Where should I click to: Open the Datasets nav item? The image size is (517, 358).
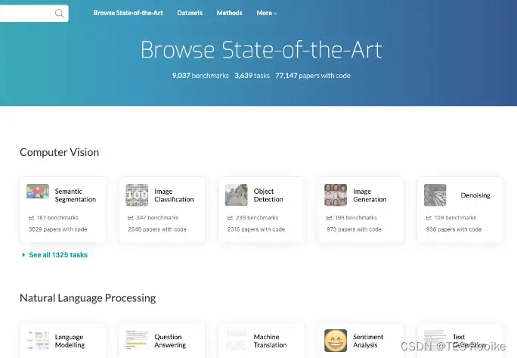190,13
